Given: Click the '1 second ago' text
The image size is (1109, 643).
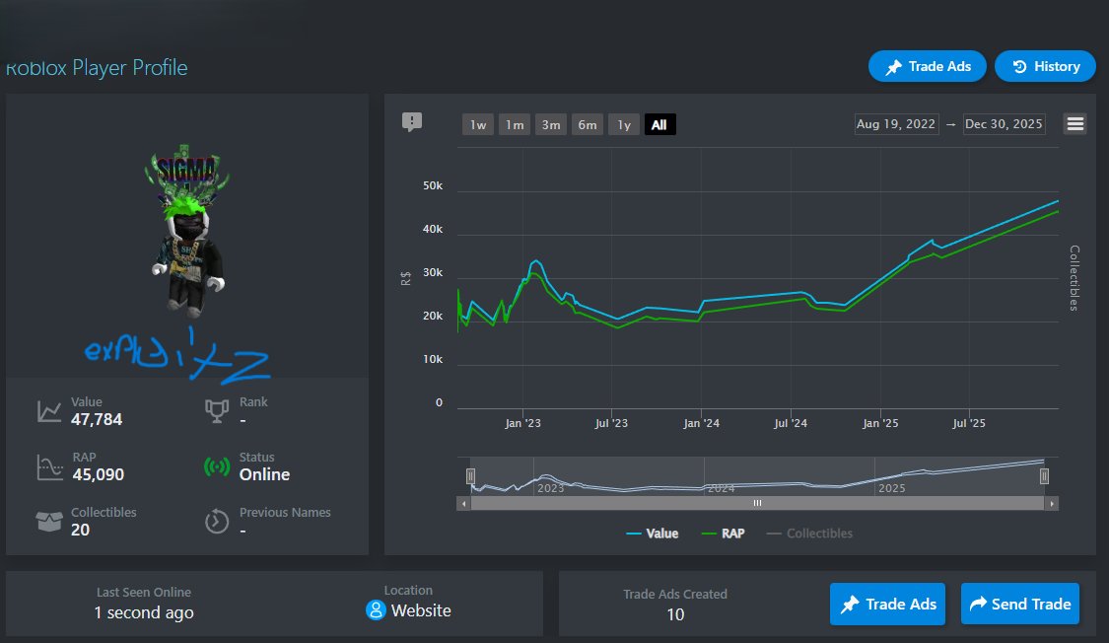Looking at the screenshot, I should pyautogui.click(x=144, y=612).
